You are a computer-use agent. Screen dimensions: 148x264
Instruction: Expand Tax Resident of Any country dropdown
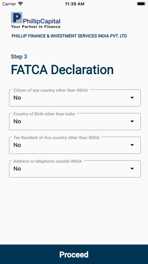click(x=75, y=145)
